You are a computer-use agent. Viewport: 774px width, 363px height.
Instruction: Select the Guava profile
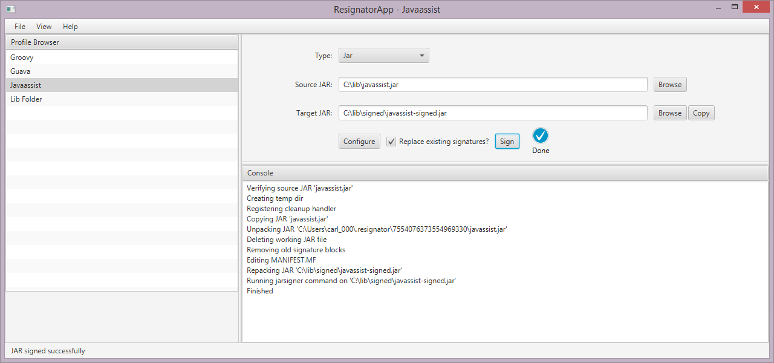[x=122, y=71]
